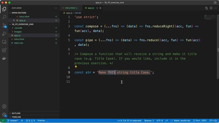219x123 pixels.
Task: Change indentation via Spaces: 2
Action: pos(149,121)
